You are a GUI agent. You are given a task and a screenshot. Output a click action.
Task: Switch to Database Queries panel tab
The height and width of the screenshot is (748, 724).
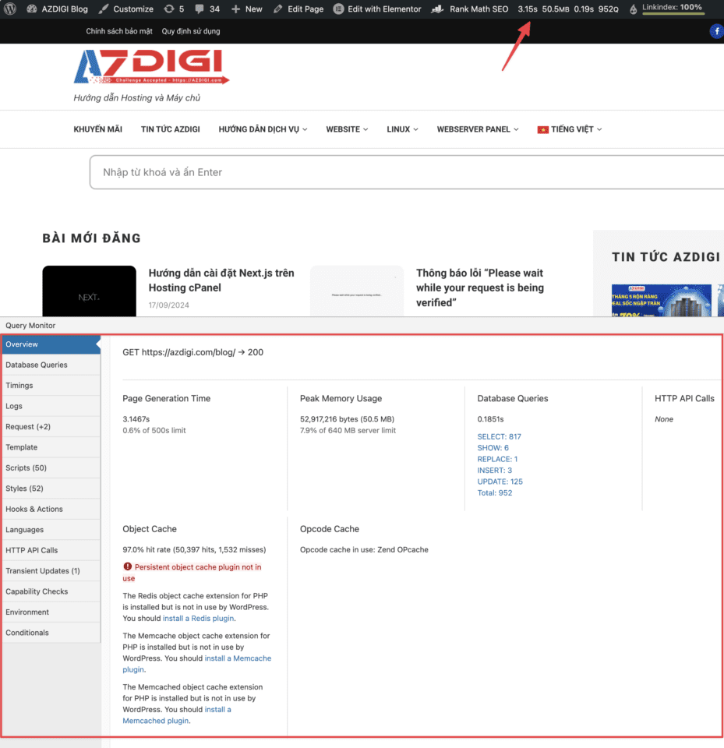pos(37,365)
